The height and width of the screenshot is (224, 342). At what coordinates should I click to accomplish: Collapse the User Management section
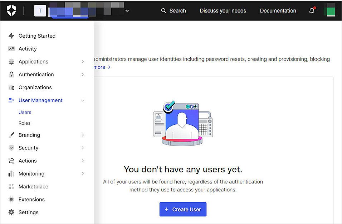83,100
